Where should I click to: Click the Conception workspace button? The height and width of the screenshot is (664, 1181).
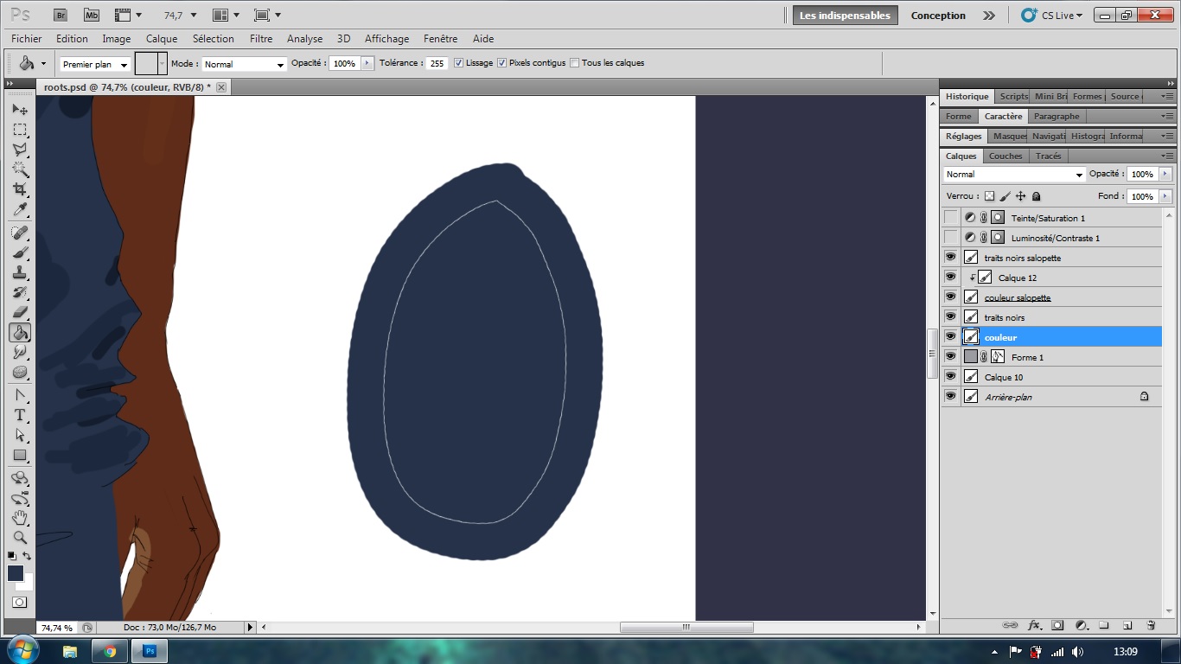tap(938, 16)
